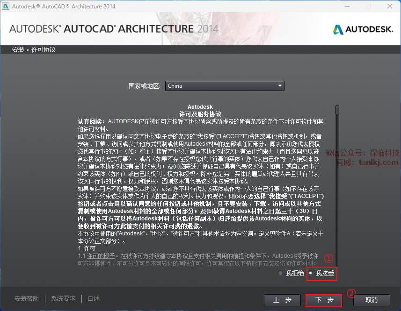Click the AutoCAD app icon in title bar

(x=6, y=6)
